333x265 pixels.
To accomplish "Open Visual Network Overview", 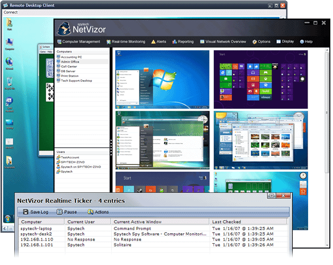I will coord(222,41).
